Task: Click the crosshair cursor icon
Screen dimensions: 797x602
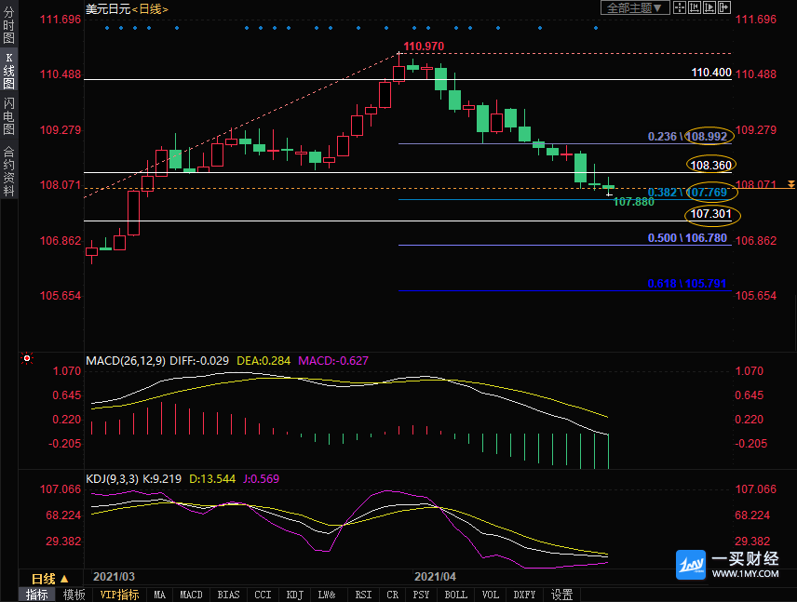Action: [680, 7]
